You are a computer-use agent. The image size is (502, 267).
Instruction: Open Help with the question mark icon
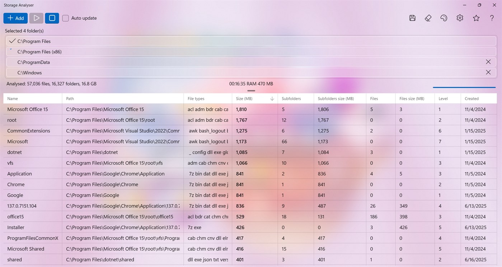[492, 18]
